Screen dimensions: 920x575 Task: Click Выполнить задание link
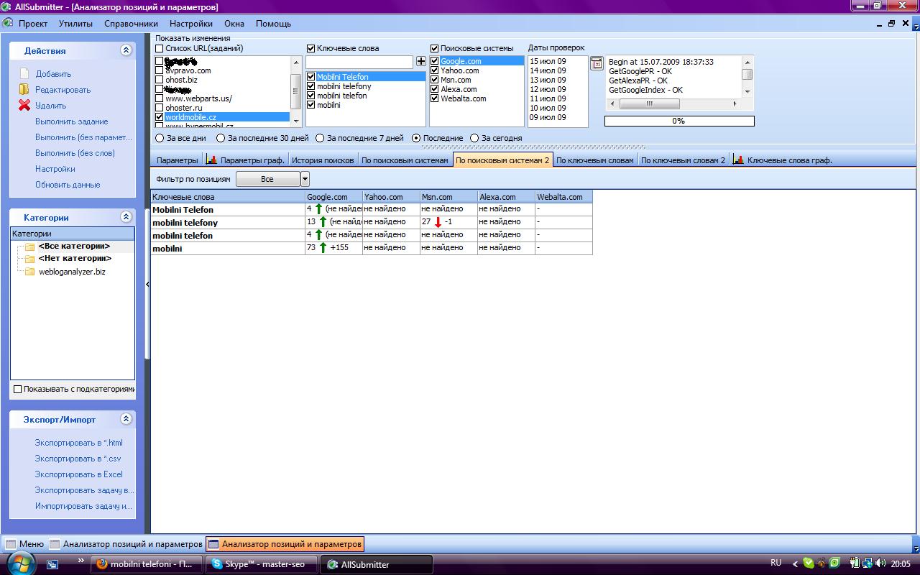click(x=71, y=121)
